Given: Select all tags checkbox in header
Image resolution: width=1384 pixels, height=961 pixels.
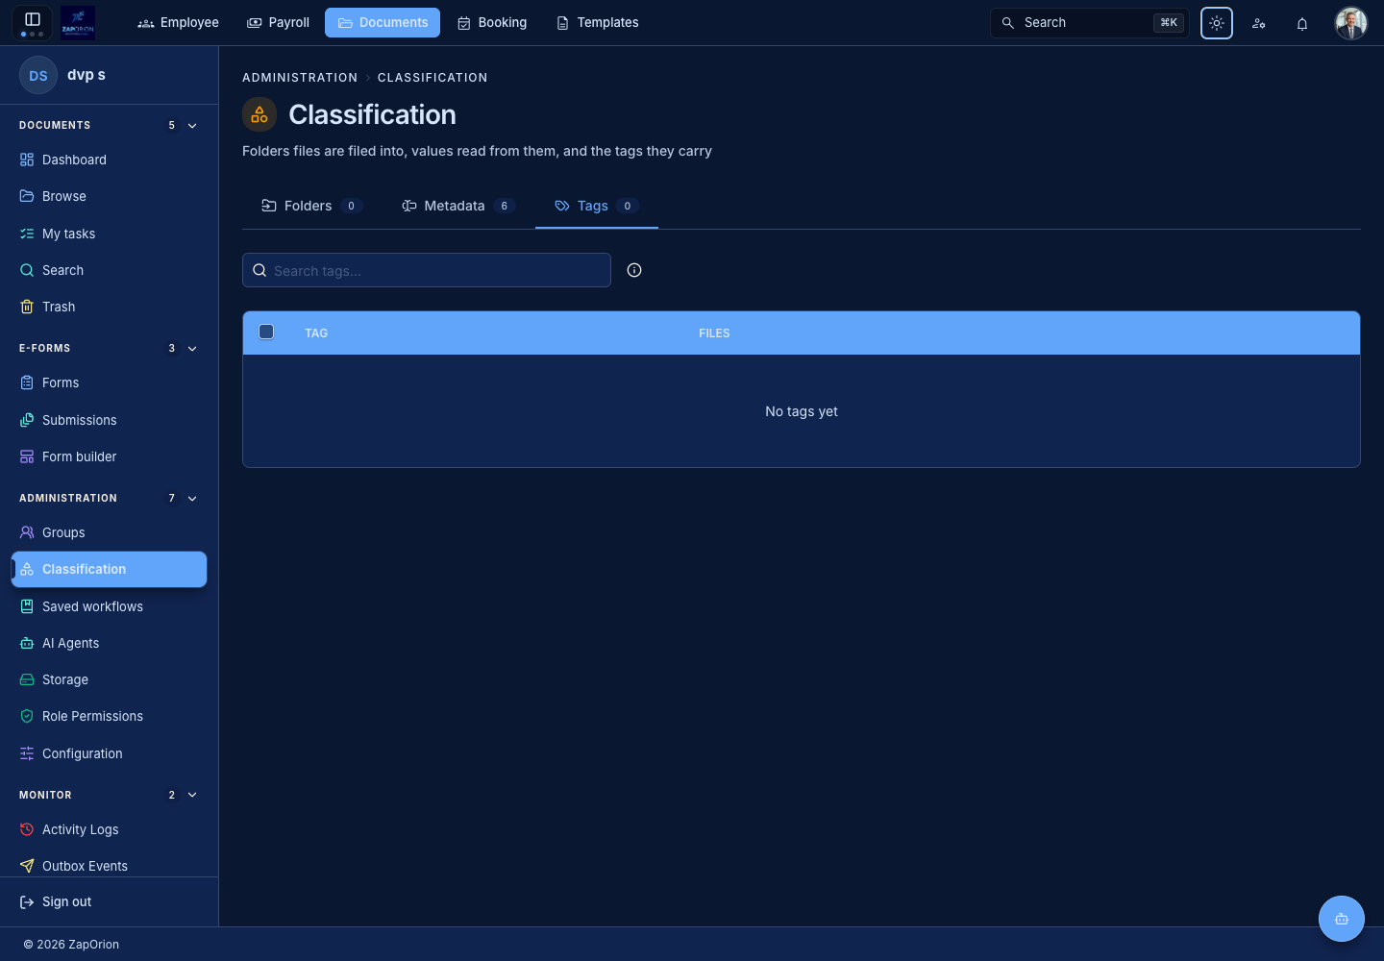Looking at the screenshot, I should 266,332.
